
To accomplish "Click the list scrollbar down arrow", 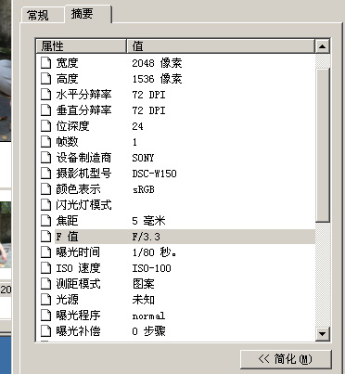I will click(322, 334).
